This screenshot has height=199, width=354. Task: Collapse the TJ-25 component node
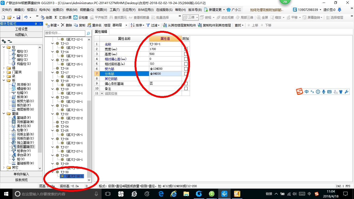[53, 131]
